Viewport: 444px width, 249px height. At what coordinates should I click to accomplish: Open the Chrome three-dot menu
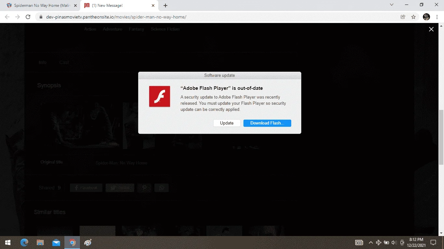pos(437,17)
